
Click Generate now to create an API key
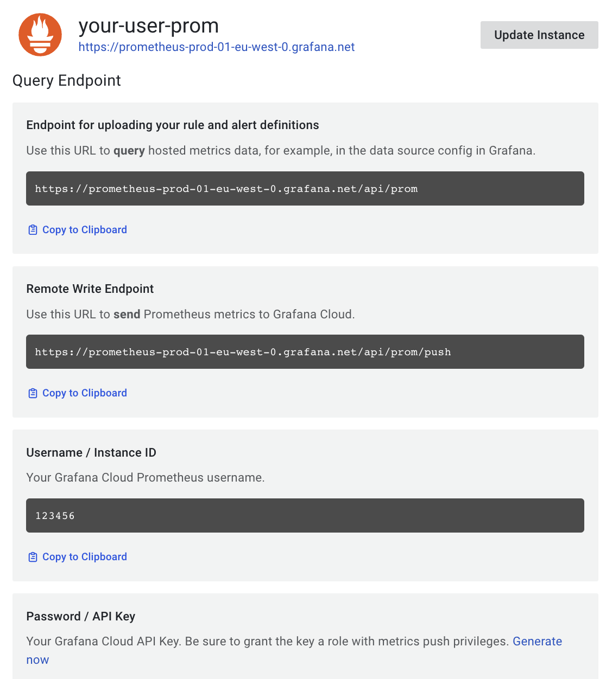(x=537, y=641)
